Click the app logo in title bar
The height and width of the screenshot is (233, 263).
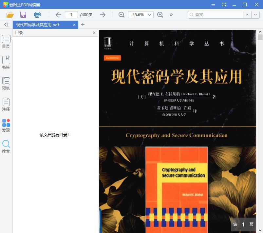click(6, 5)
